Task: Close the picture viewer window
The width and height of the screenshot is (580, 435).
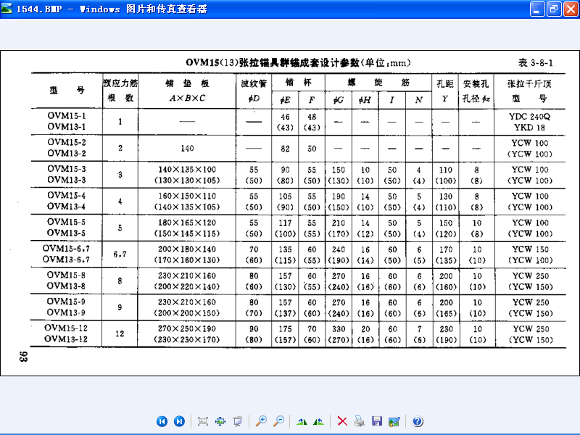Action: coord(571,9)
